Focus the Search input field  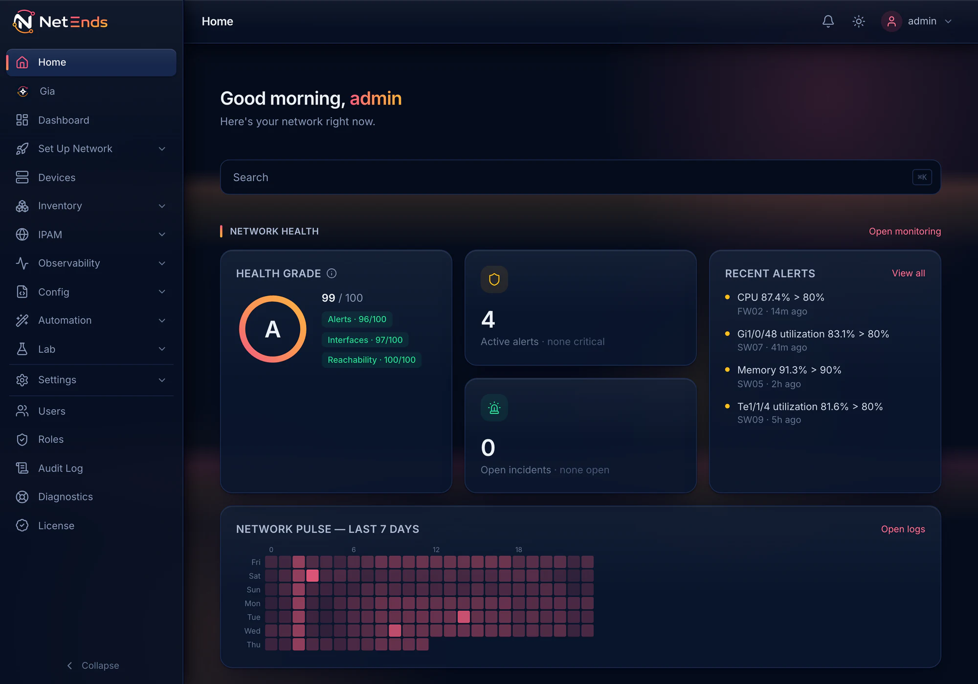tap(580, 177)
